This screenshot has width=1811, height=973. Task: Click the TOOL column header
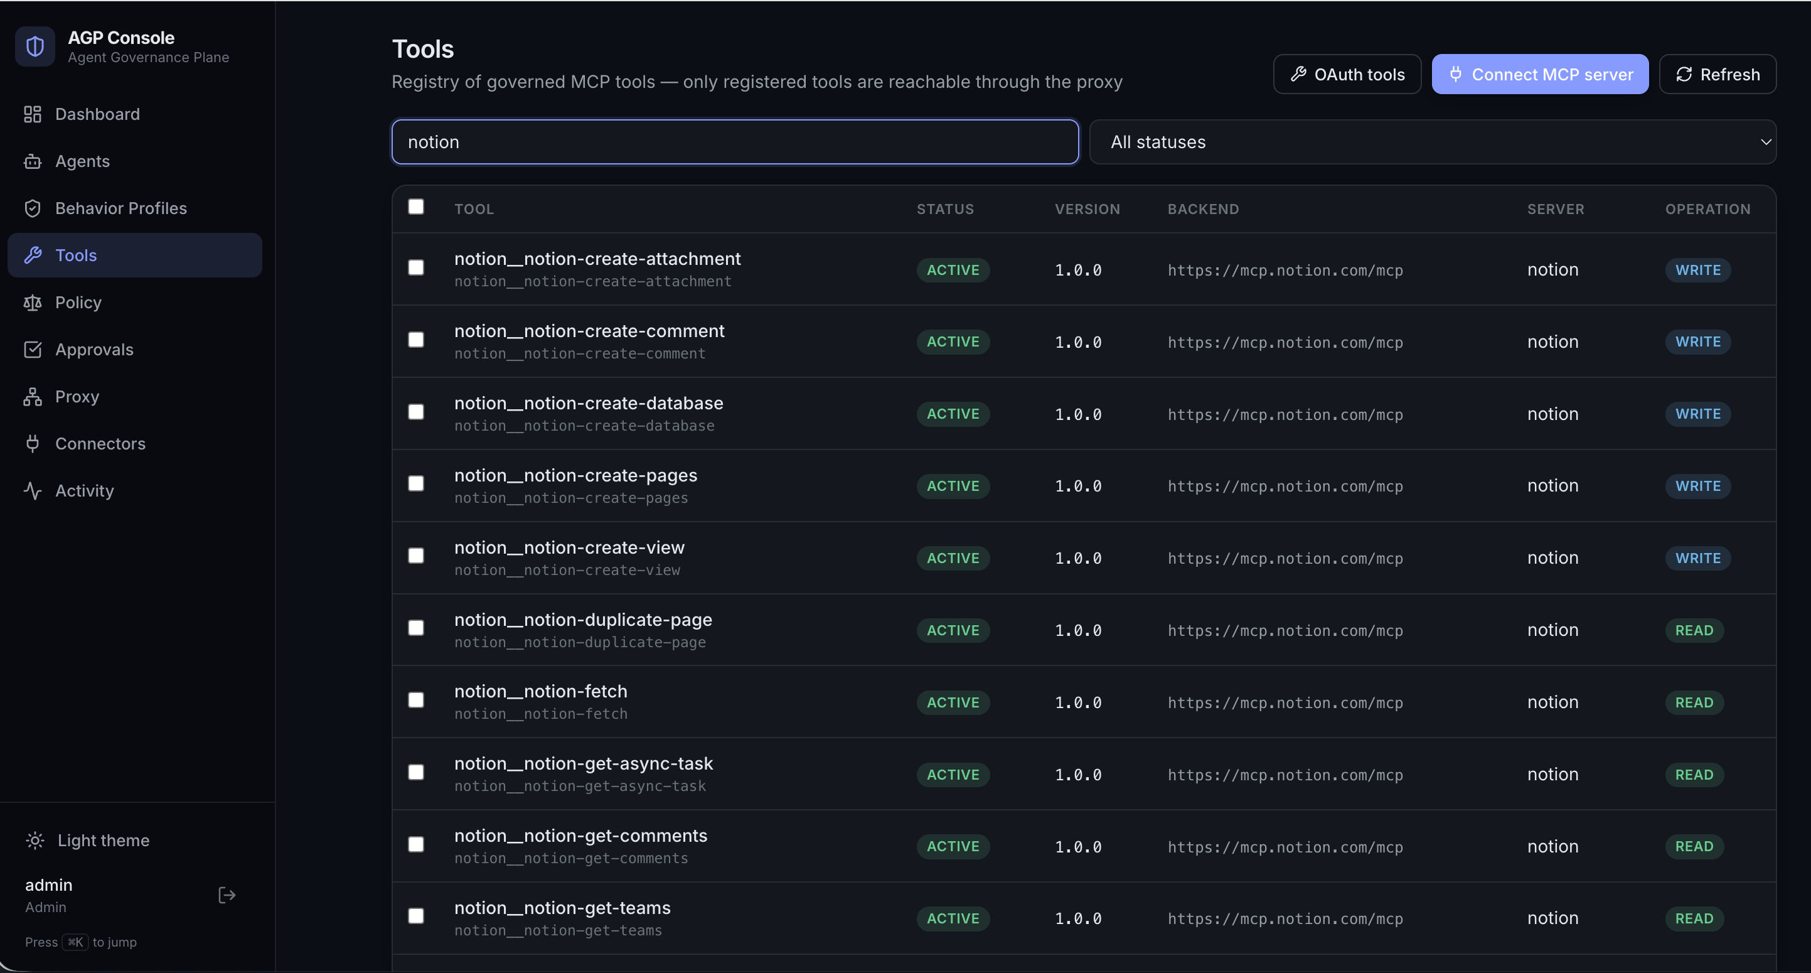pyautogui.click(x=474, y=209)
